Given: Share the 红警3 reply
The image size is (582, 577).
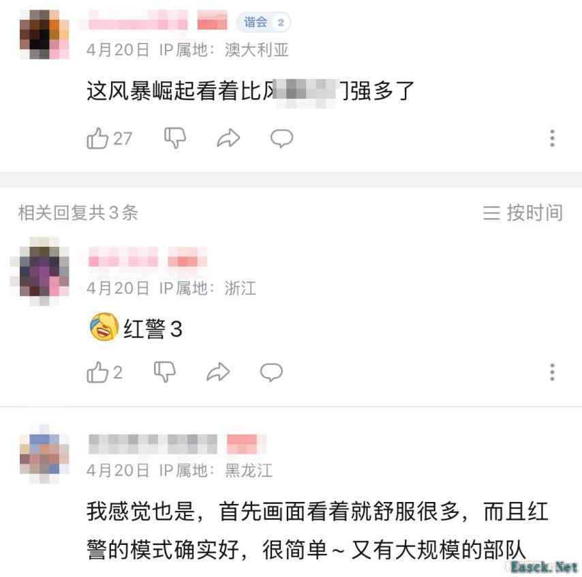Looking at the screenshot, I should [218, 372].
